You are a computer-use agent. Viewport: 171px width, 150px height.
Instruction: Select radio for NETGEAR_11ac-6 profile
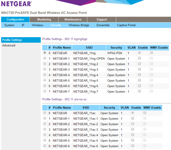click(45, 146)
